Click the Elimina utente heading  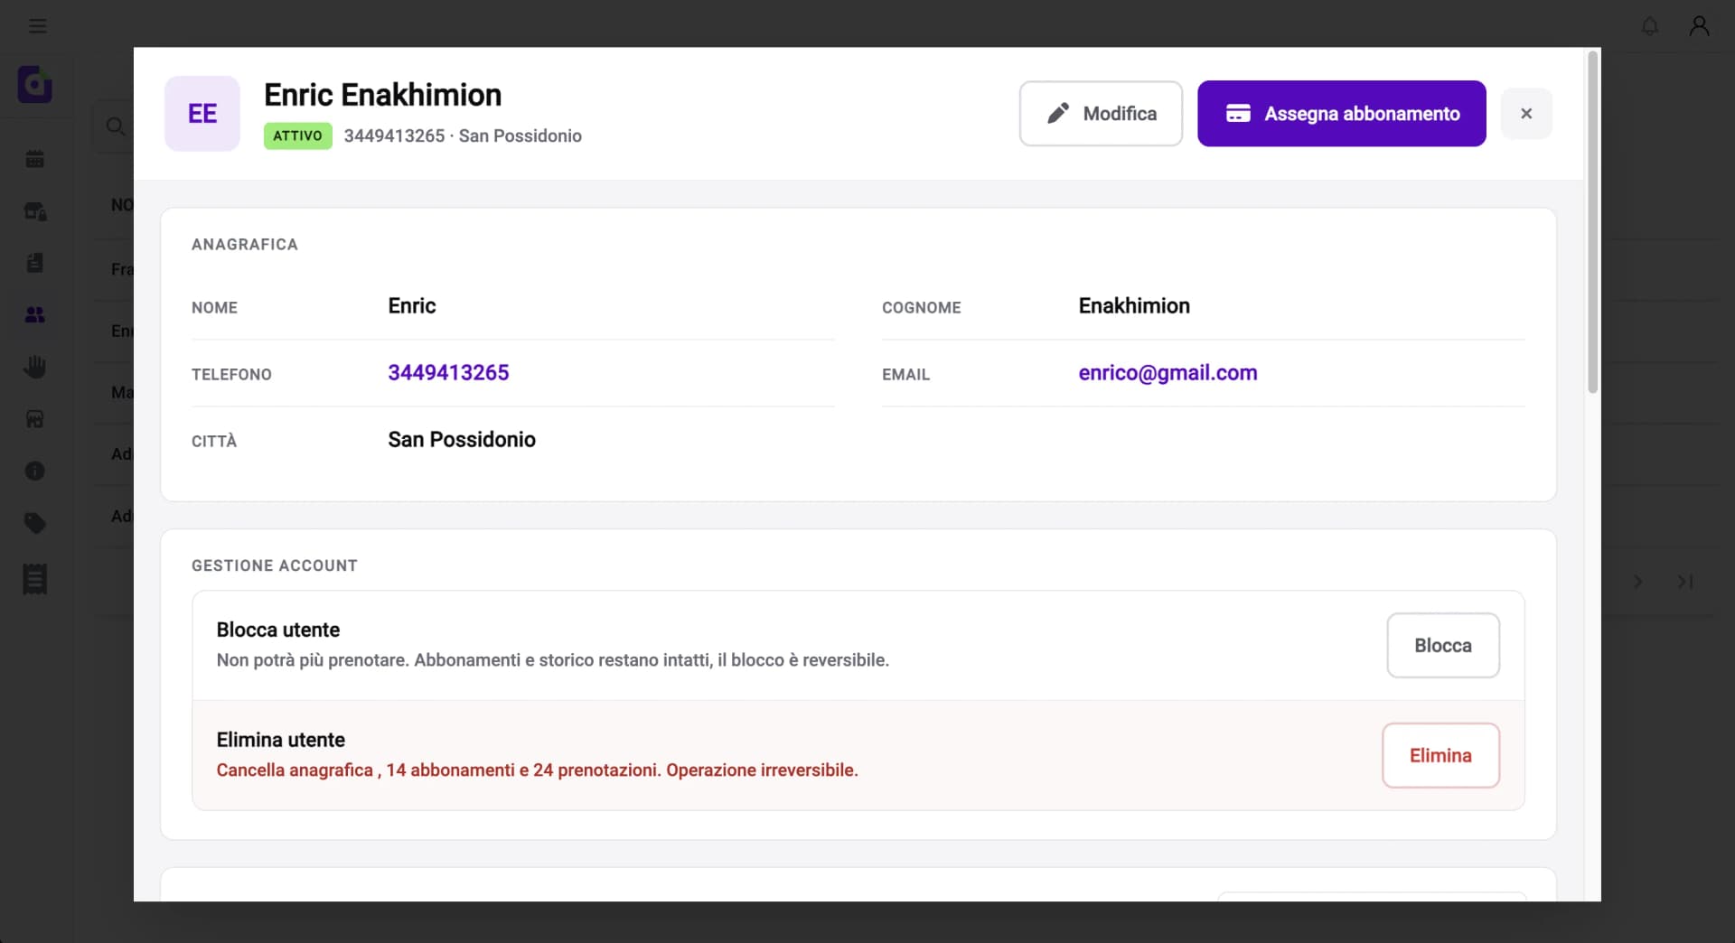(281, 740)
